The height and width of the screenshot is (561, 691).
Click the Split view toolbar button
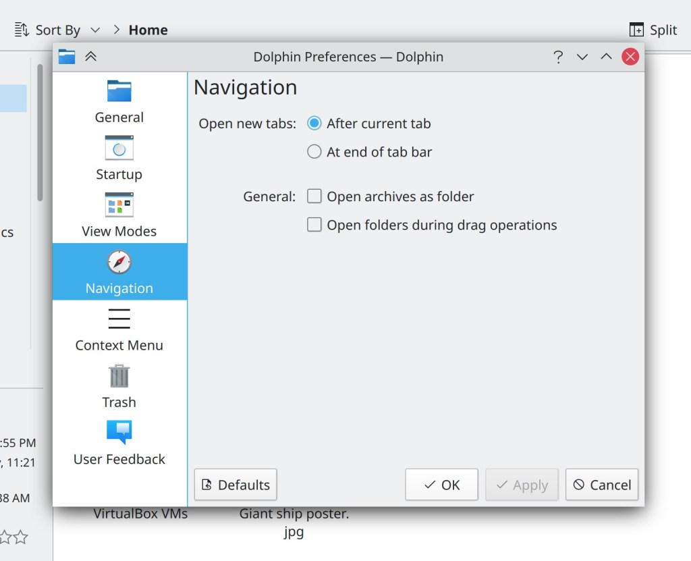point(653,30)
